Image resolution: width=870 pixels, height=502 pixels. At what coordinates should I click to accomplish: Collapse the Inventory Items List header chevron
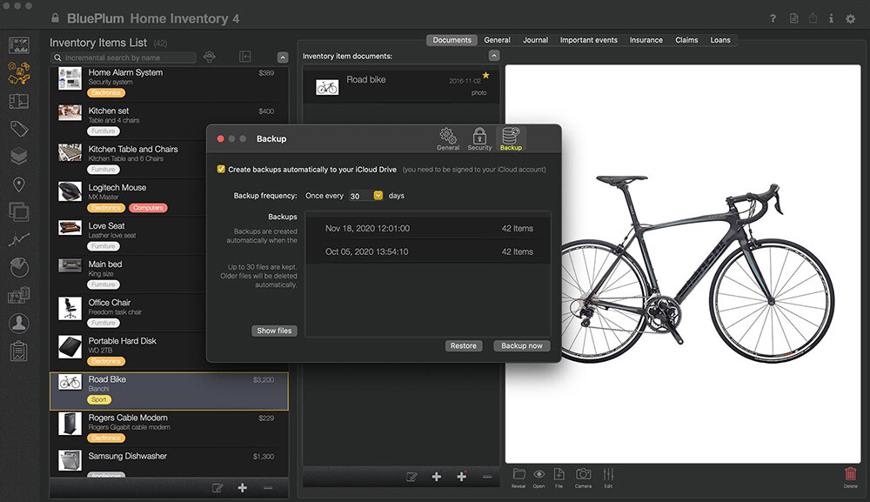tap(283, 57)
